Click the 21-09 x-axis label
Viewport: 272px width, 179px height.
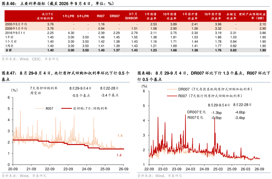(x=31, y=169)
